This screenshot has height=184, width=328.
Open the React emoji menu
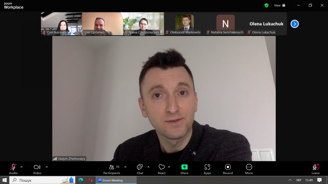pos(162,169)
